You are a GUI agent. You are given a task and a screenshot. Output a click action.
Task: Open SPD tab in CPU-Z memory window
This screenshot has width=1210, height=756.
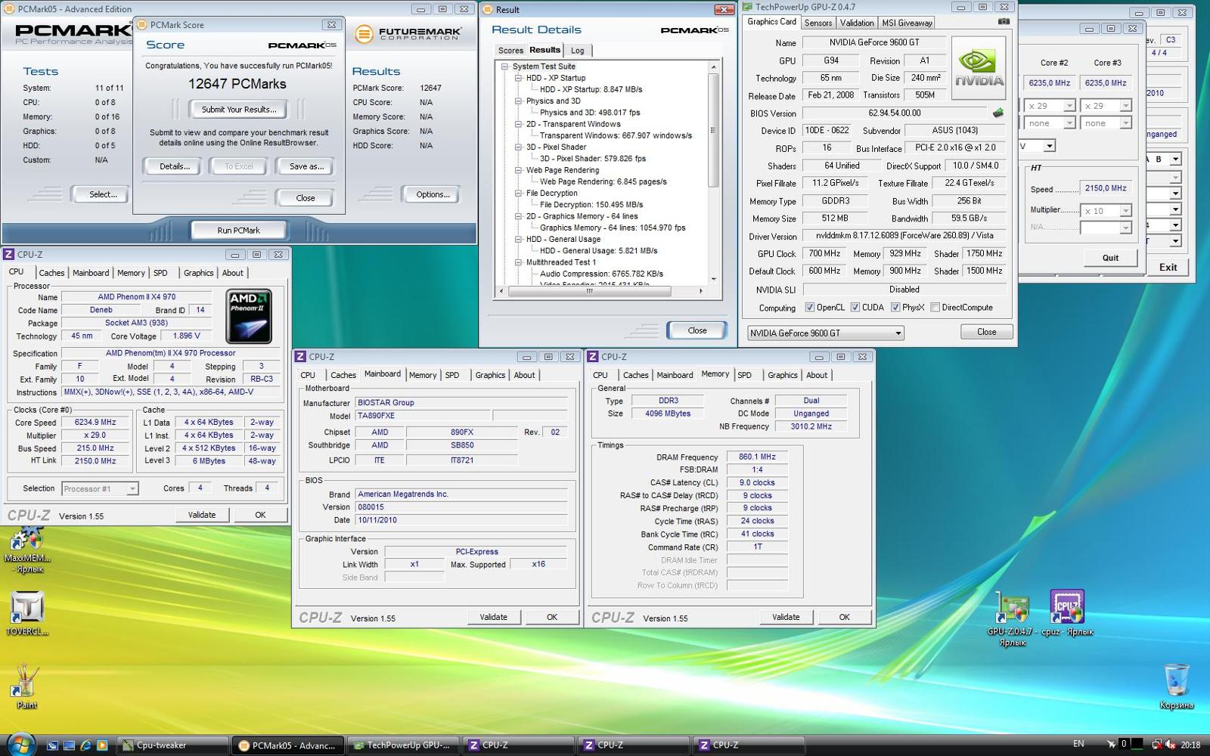click(745, 375)
